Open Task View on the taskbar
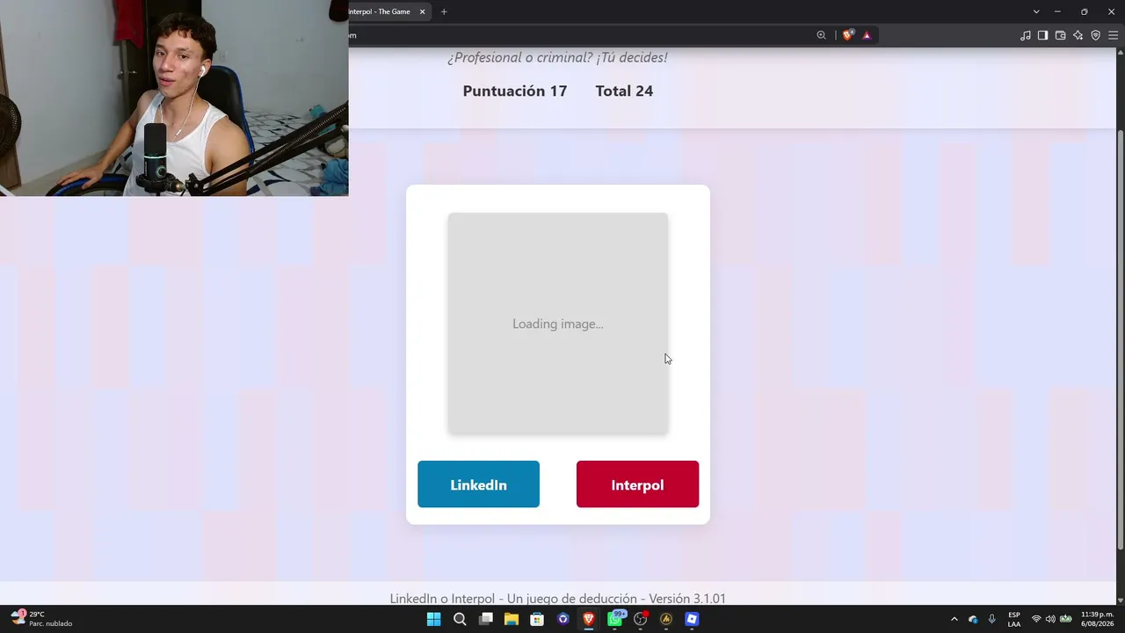The height and width of the screenshot is (633, 1125). tap(485, 619)
